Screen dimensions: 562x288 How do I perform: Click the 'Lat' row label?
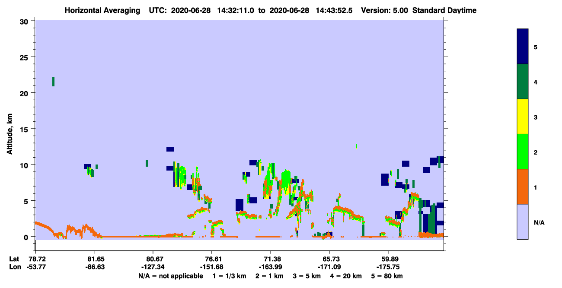[14, 259]
